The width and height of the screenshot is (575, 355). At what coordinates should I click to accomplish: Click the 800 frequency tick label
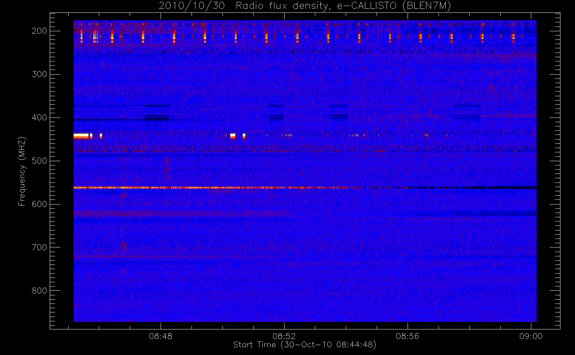click(x=39, y=291)
